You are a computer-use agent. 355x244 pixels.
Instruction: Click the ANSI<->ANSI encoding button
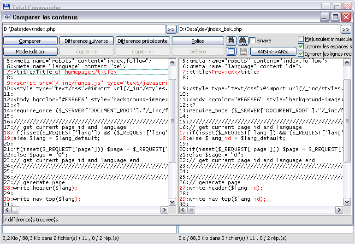(273, 52)
